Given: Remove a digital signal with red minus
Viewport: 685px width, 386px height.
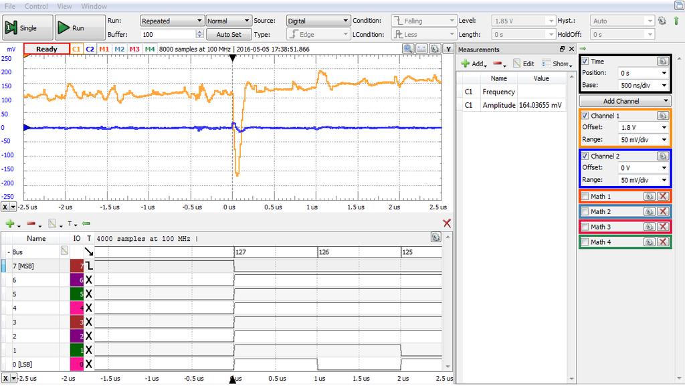Looking at the screenshot, I should (x=33, y=223).
